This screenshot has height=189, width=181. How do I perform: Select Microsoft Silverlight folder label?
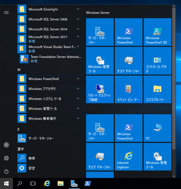[x=43, y=9]
